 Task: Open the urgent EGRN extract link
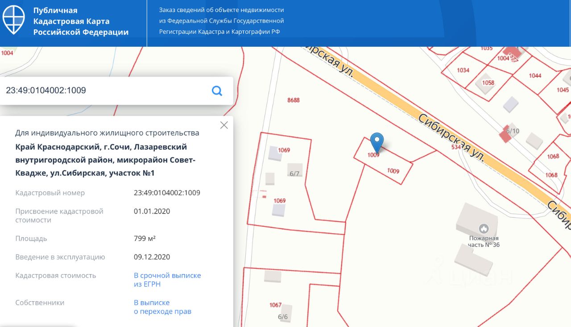[167, 280]
